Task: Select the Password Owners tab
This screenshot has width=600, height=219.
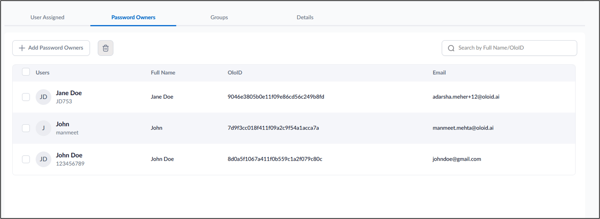Action: [133, 17]
